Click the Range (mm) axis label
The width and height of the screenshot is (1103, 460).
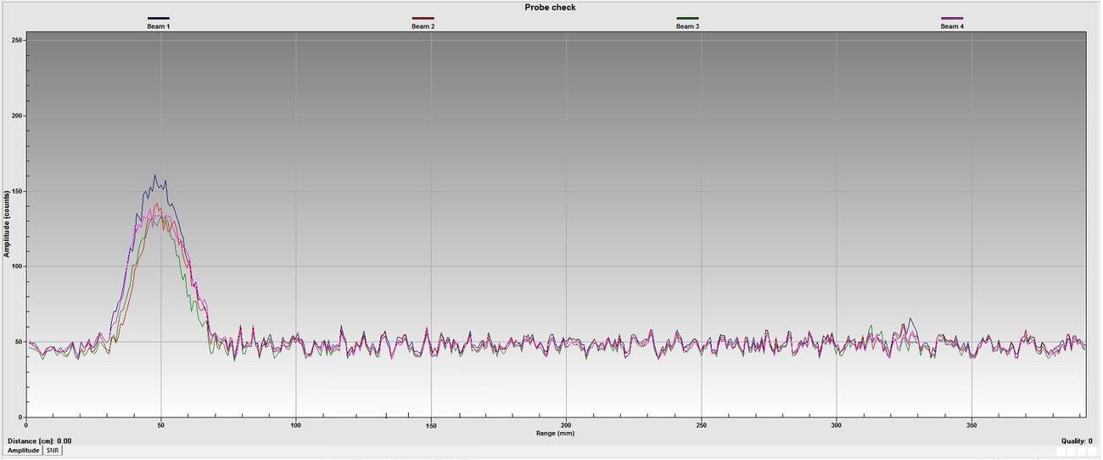click(x=555, y=433)
